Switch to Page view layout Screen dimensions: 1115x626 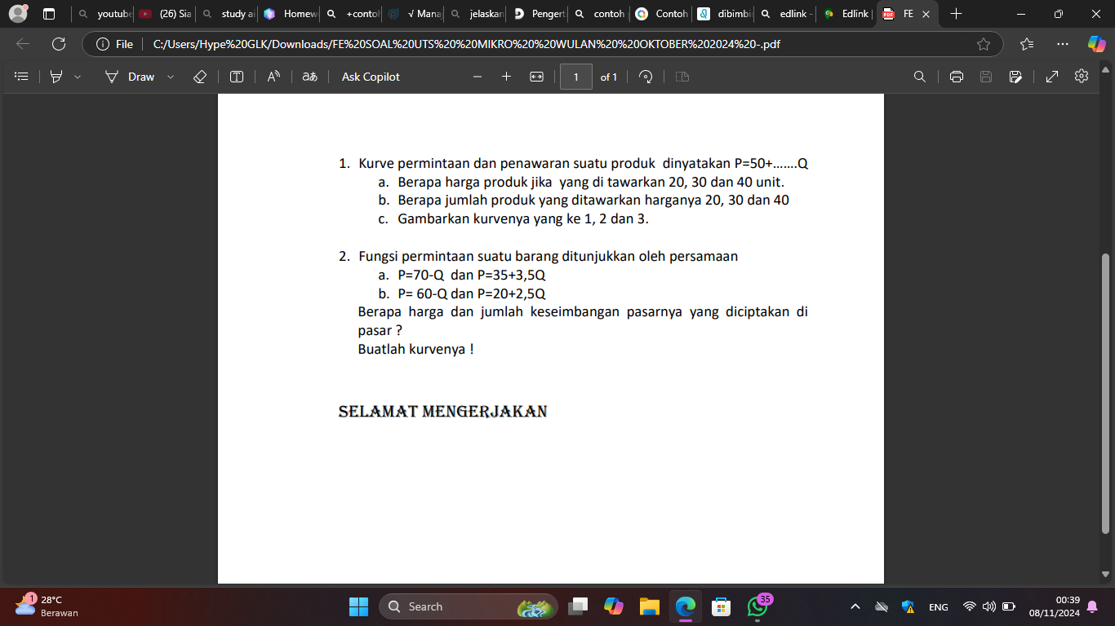(x=682, y=77)
